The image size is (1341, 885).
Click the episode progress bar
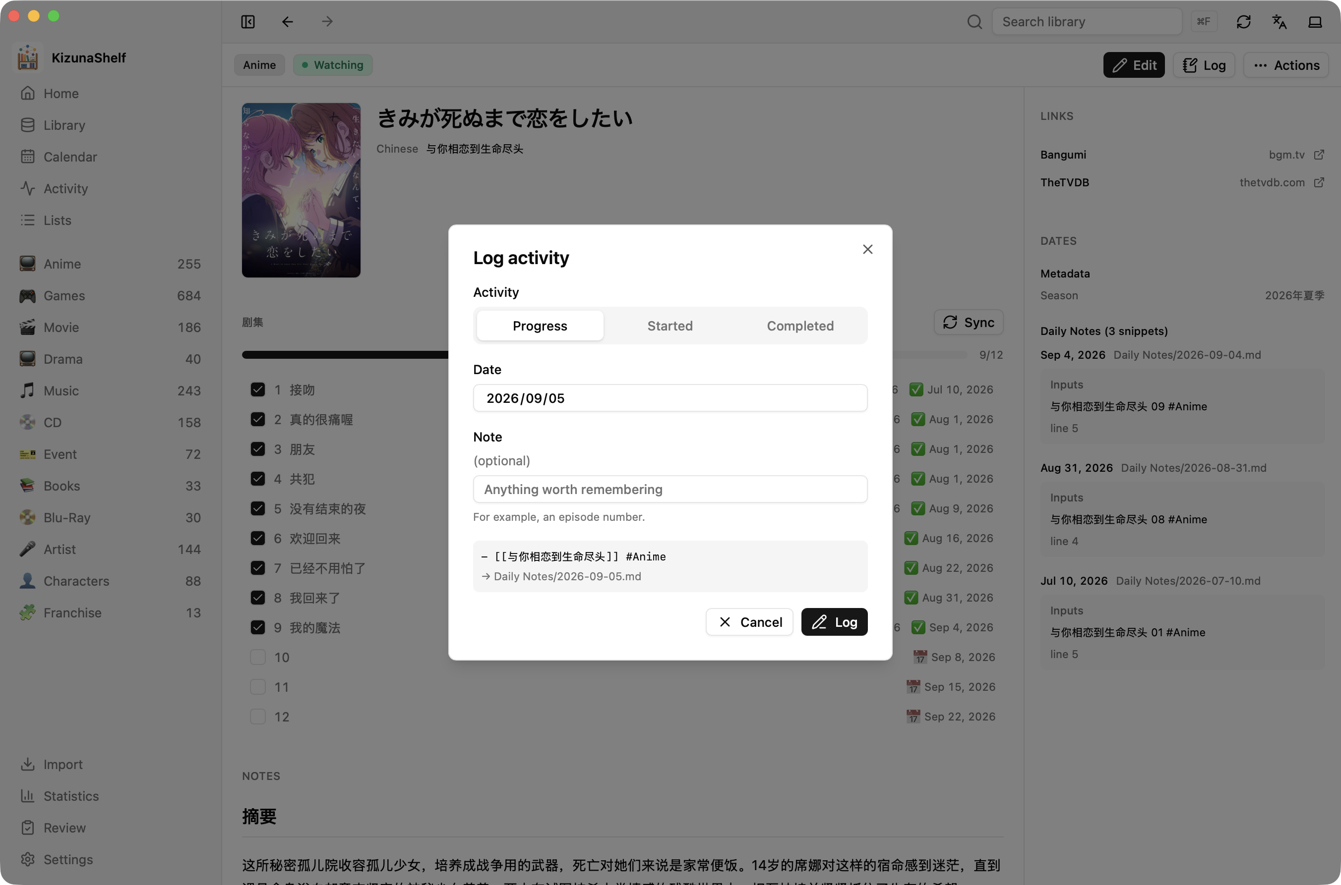pos(605,354)
